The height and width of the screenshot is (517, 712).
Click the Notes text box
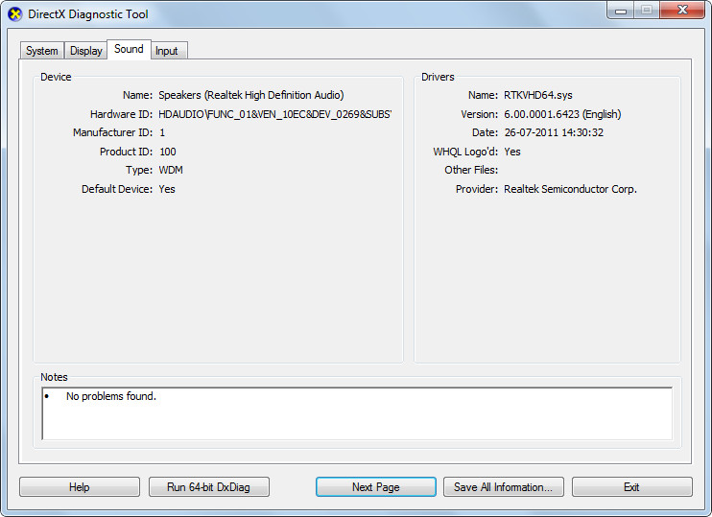tap(357, 413)
